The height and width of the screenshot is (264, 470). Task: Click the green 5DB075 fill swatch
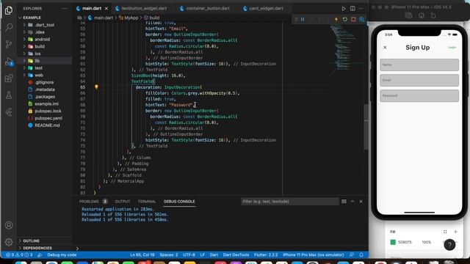point(393,242)
